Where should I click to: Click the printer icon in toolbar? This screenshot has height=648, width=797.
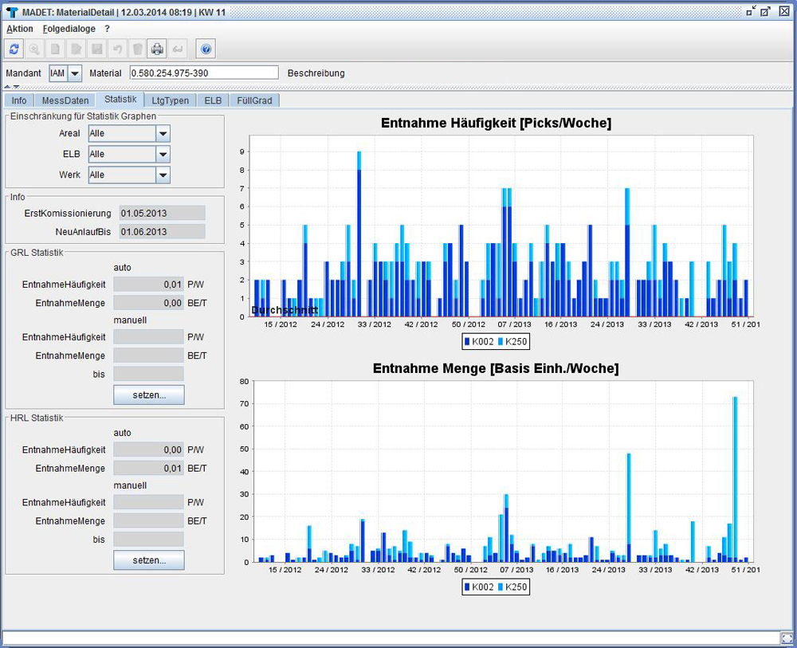click(157, 49)
